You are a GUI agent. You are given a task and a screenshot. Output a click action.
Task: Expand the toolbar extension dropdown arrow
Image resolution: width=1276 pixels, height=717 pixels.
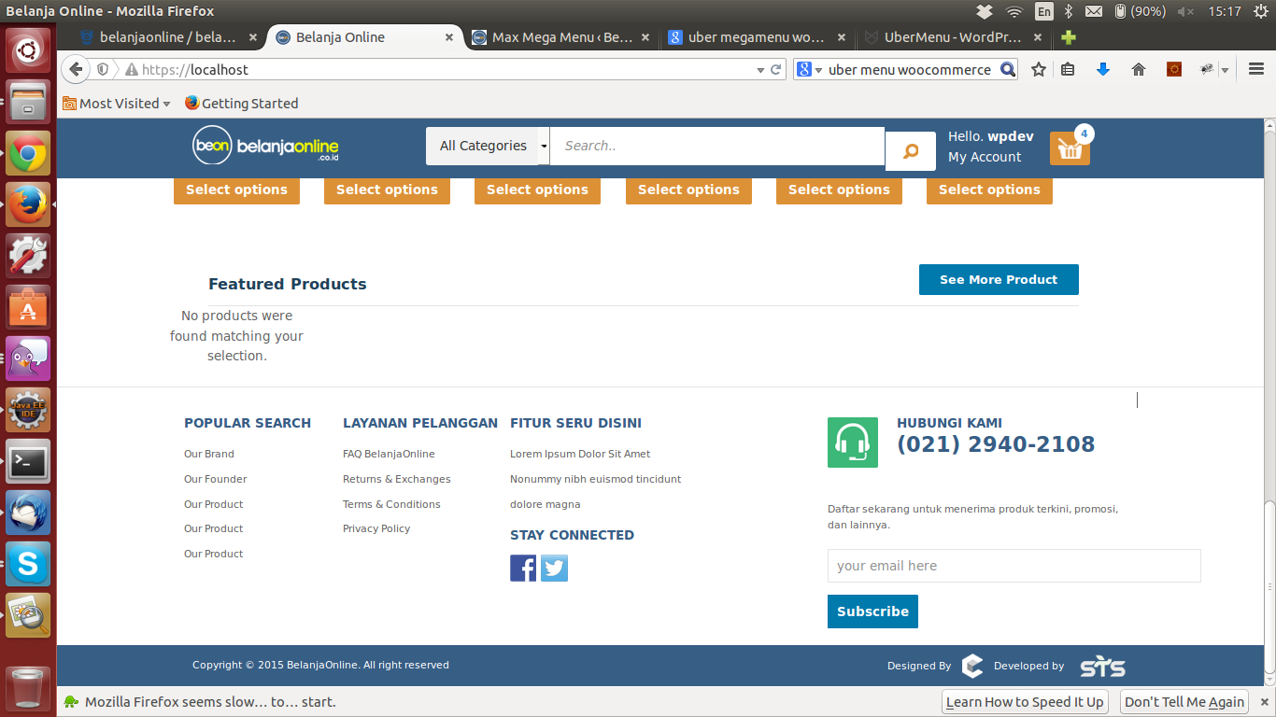1225,70
